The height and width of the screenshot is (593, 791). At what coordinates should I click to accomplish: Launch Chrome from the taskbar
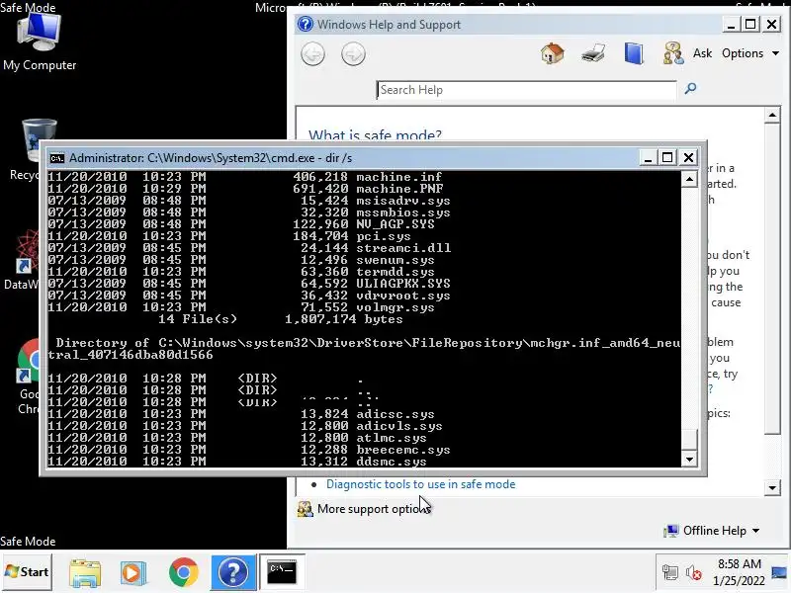tap(184, 572)
